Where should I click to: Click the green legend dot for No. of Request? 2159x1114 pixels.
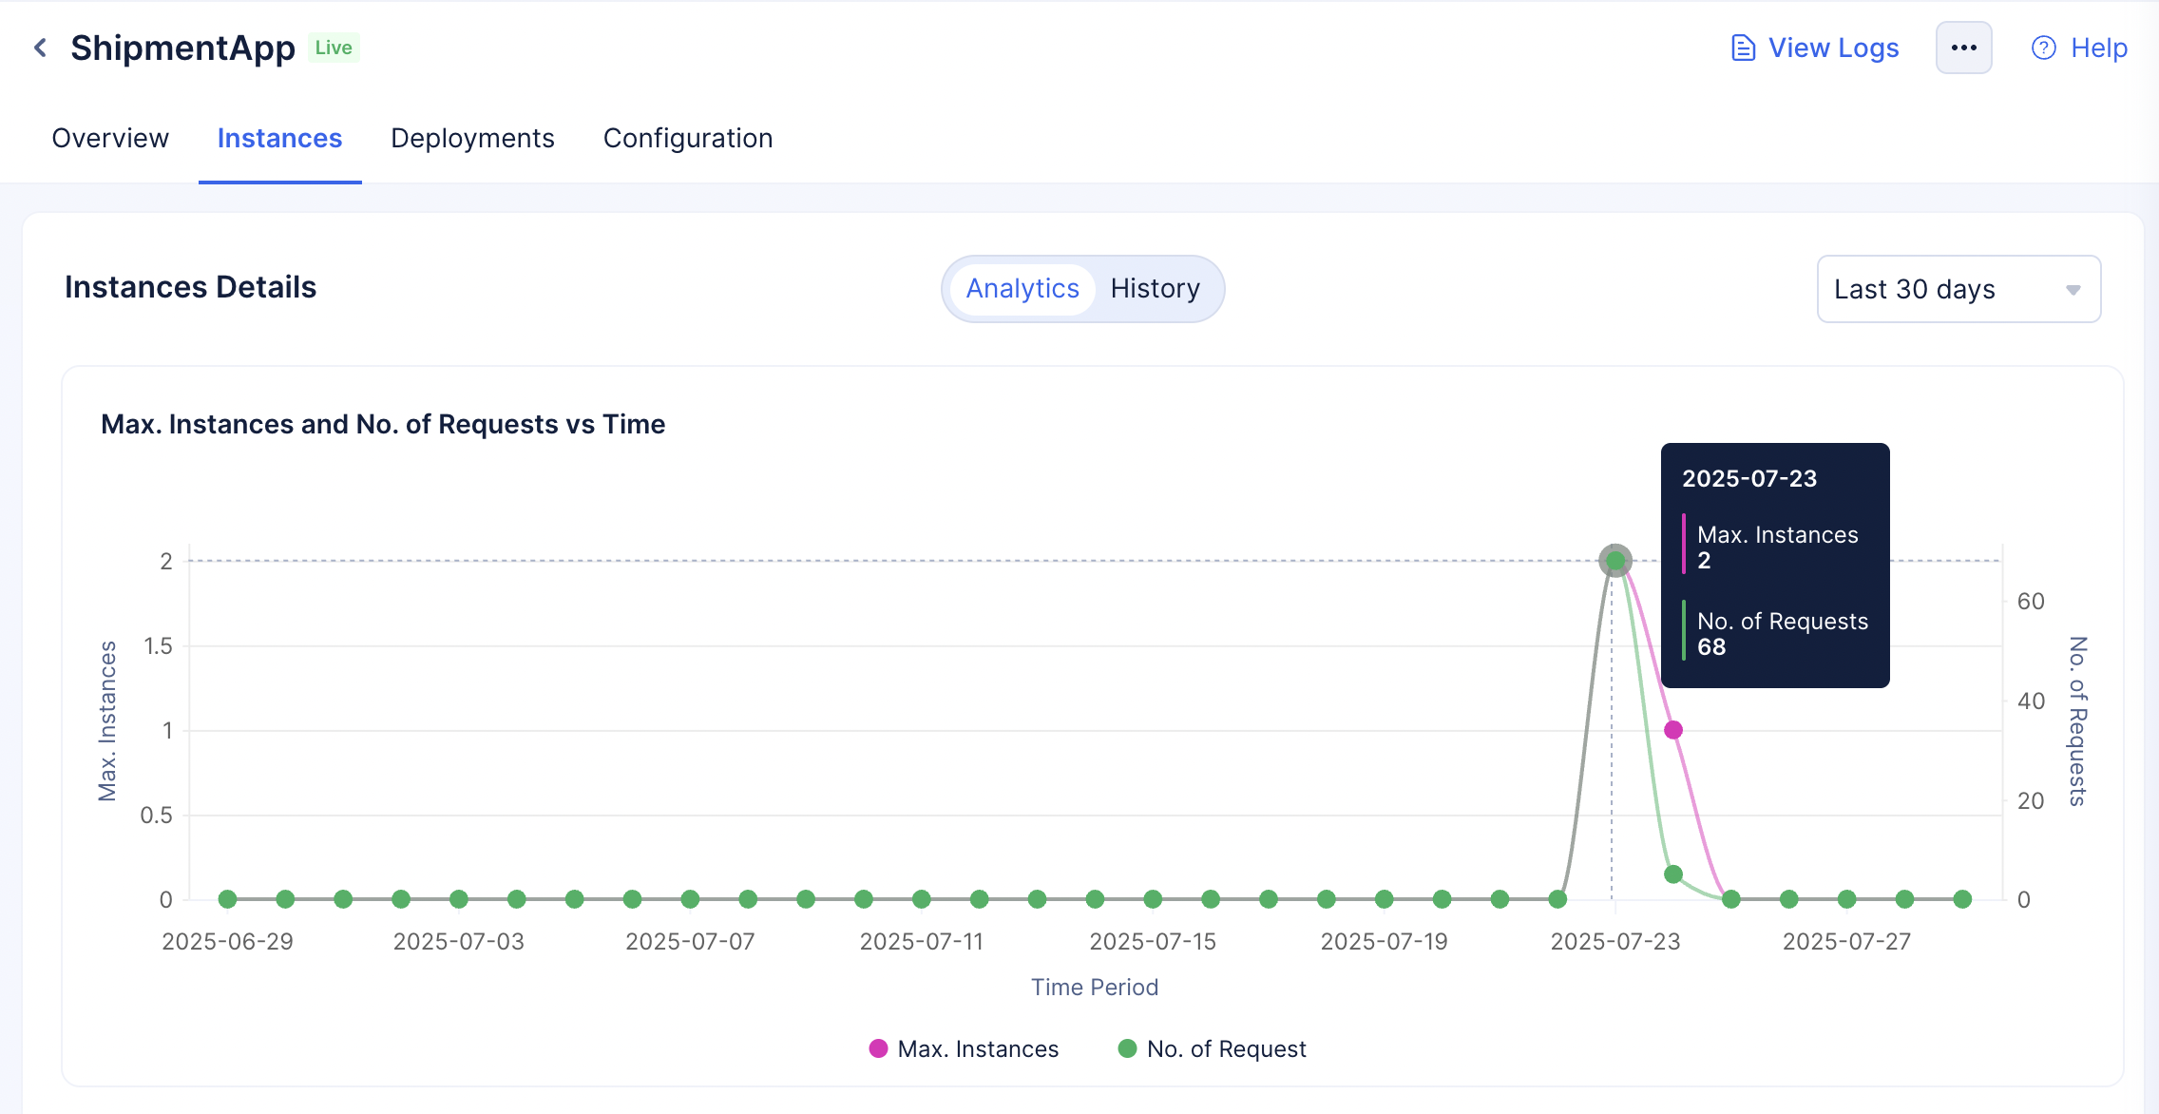[x=1127, y=1048]
